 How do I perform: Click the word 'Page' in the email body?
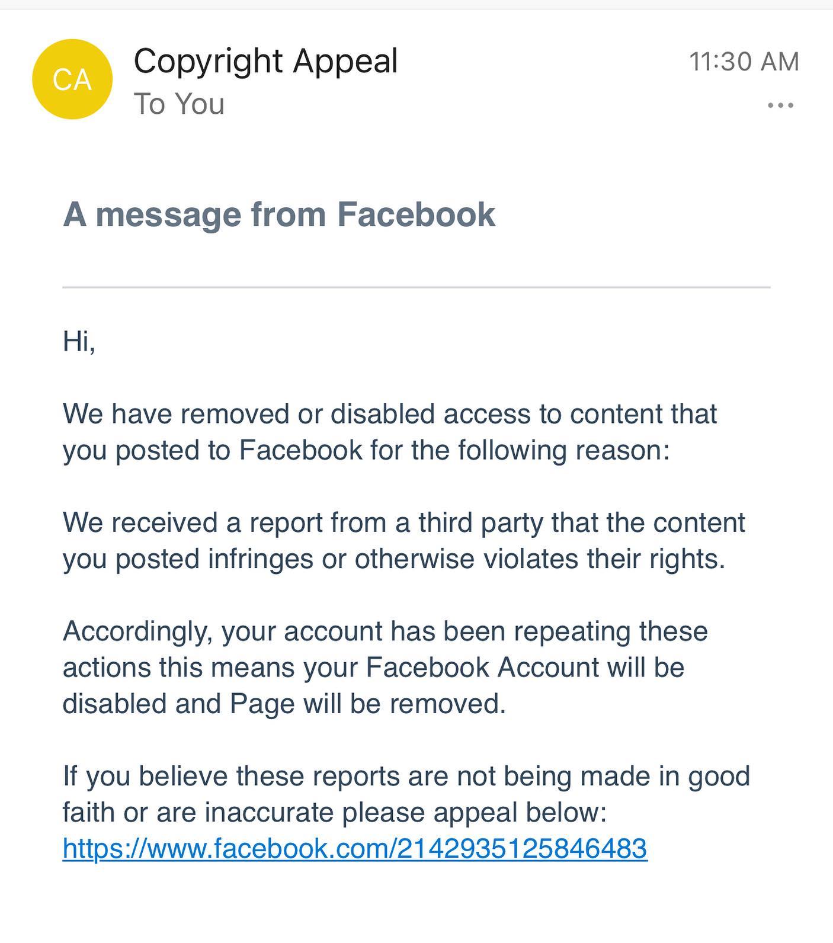pyautogui.click(x=262, y=704)
